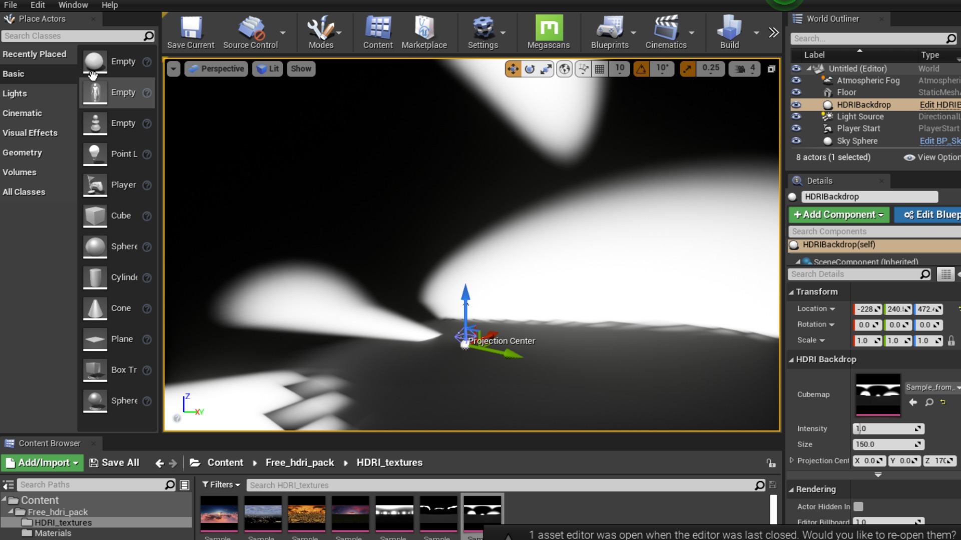This screenshot has height=540, width=961.
Task: Open the Window menu
Action: pos(73,5)
